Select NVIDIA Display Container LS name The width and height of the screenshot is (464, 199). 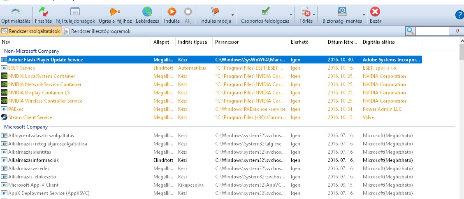pyautogui.click(x=39, y=93)
